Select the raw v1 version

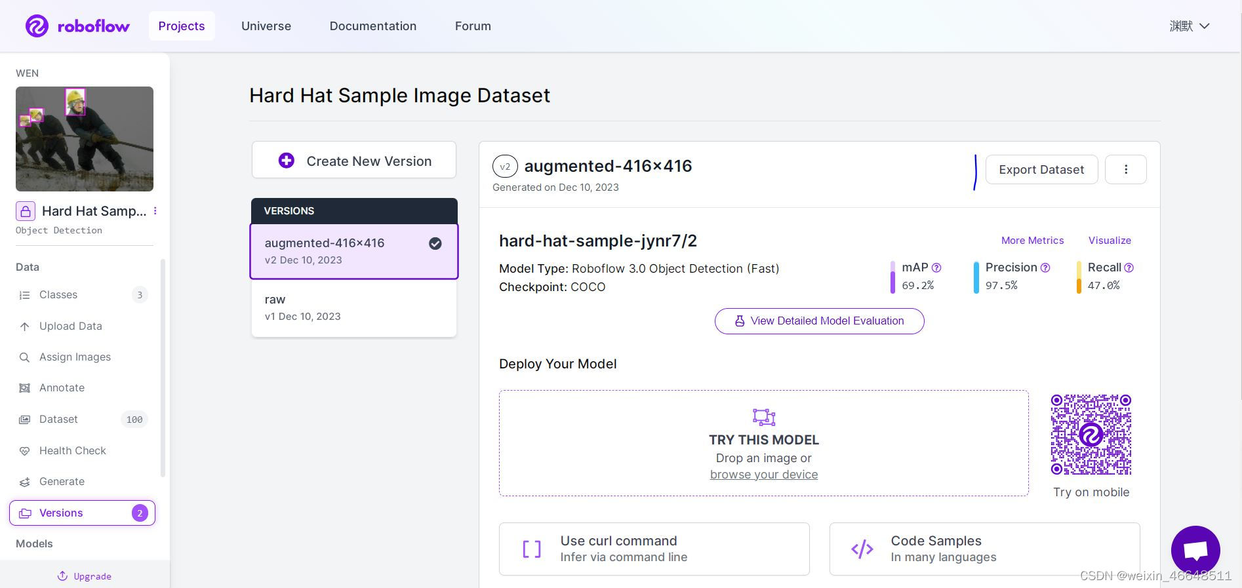[354, 308]
